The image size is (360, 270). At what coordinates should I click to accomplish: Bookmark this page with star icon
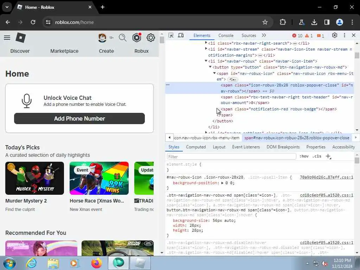point(265,22)
